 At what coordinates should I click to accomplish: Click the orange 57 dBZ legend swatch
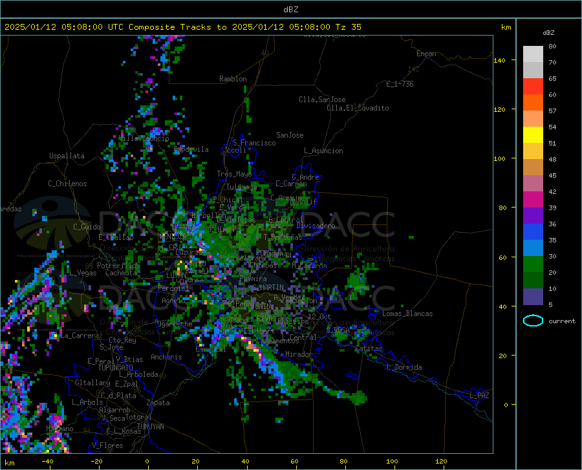click(533, 103)
